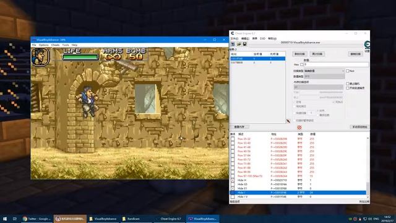396x223 pixels.
Task: Open the first menu in Cheat Engine menu bar
Action: pyautogui.click(x=234, y=38)
